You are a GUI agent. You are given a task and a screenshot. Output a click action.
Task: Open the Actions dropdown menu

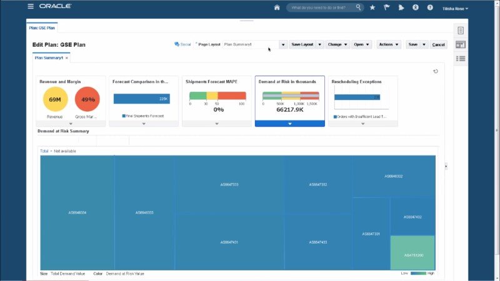click(x=388, y=45)
